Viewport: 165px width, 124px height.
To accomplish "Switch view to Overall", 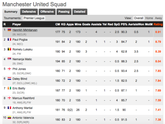I will coord(139,18).
